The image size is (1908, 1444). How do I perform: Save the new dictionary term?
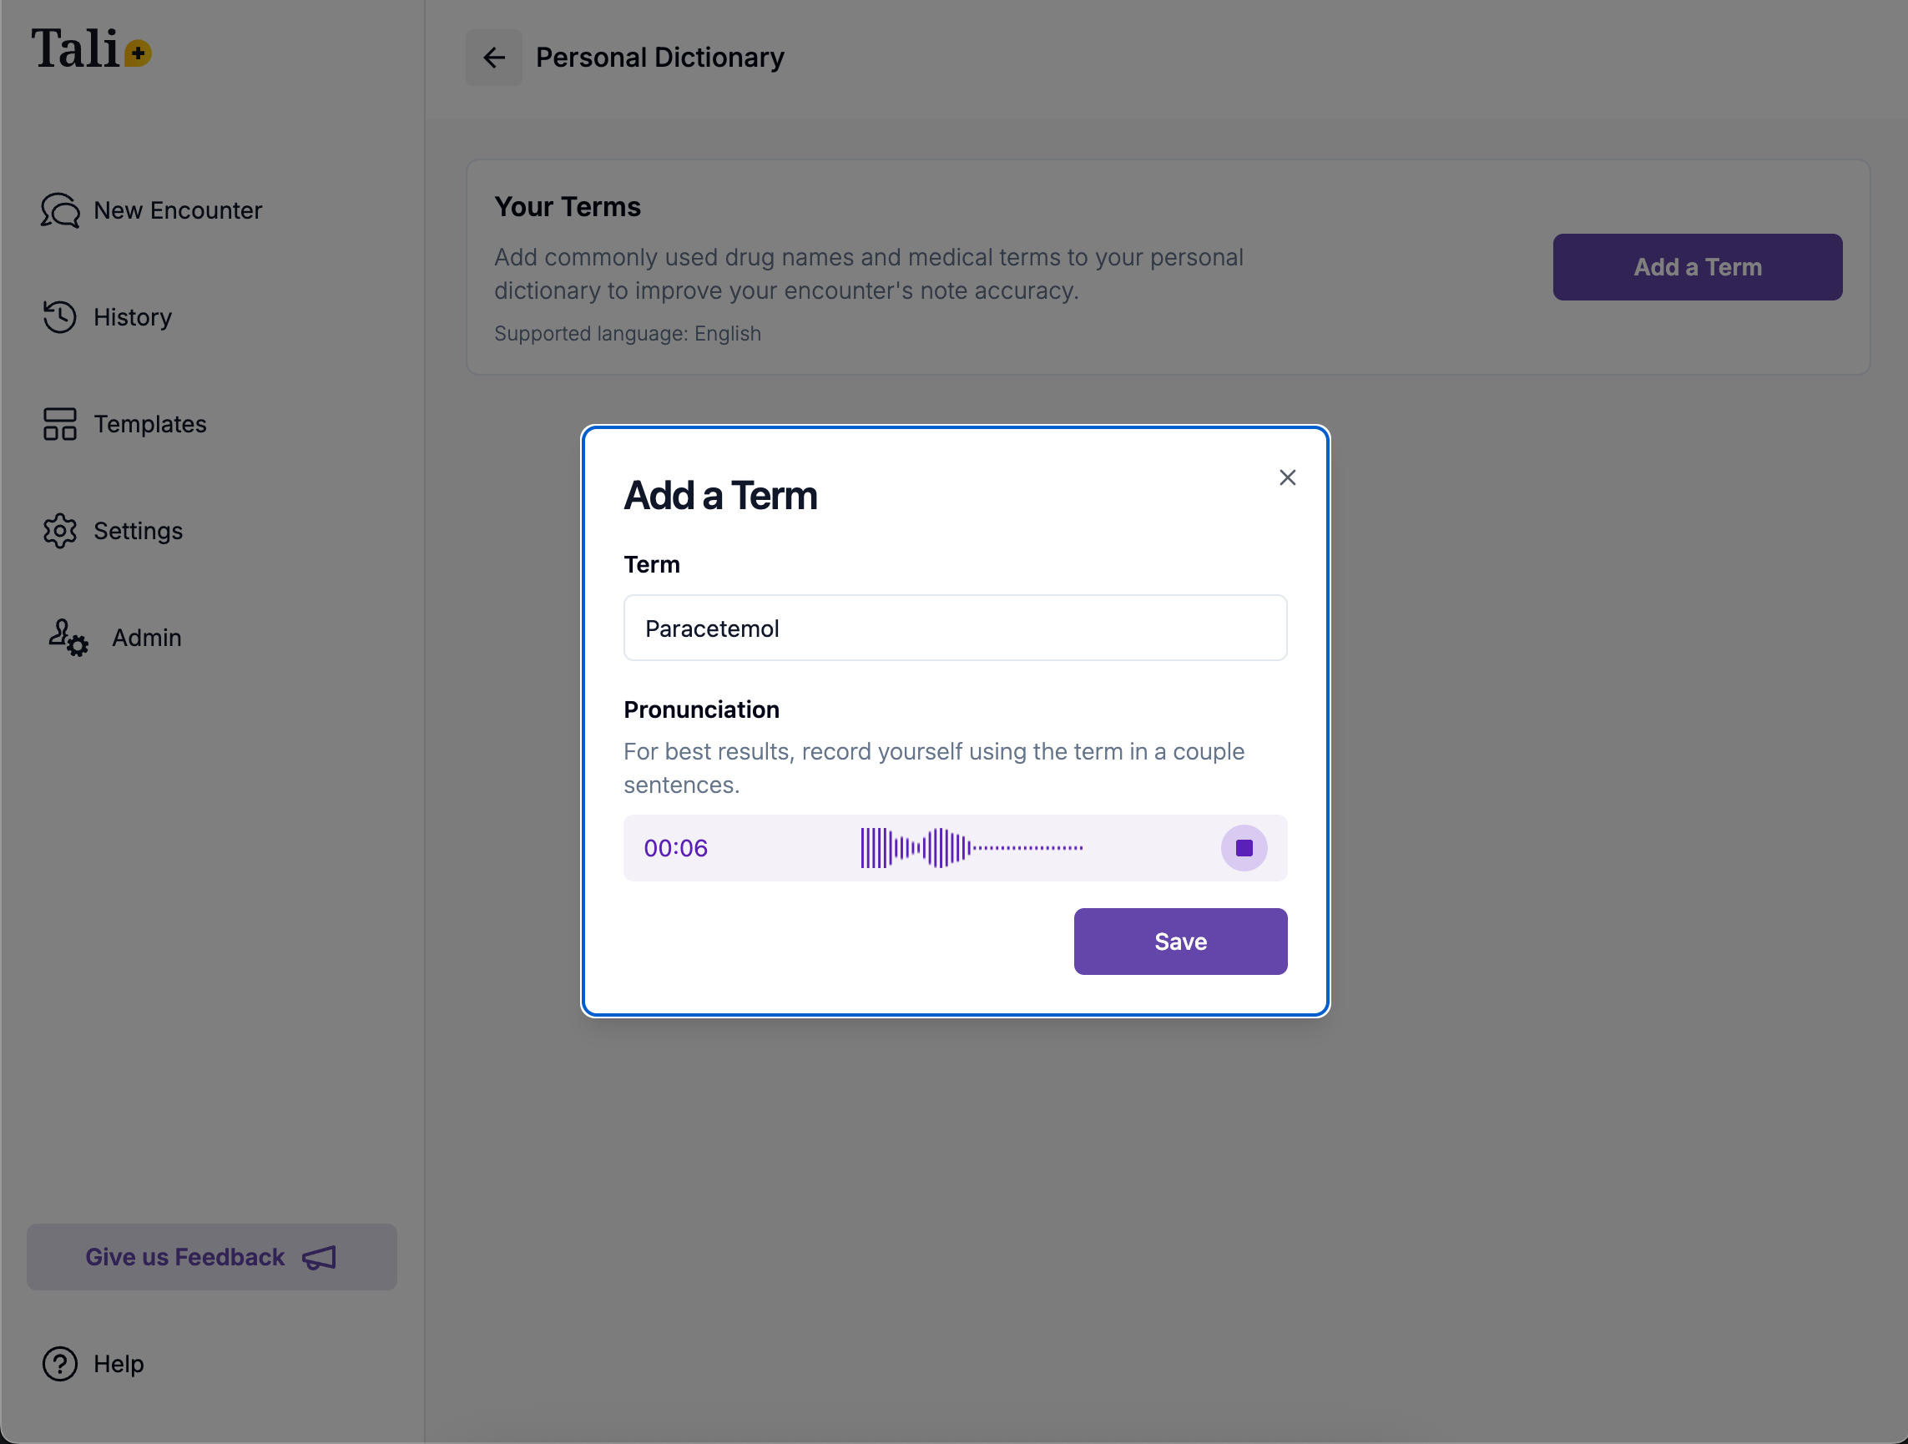point(1179,941)
